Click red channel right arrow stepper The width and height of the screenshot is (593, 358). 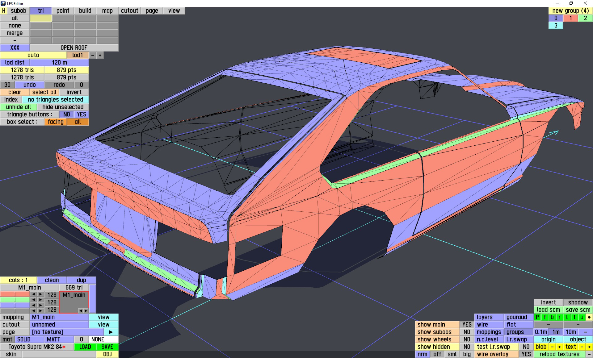40,294
